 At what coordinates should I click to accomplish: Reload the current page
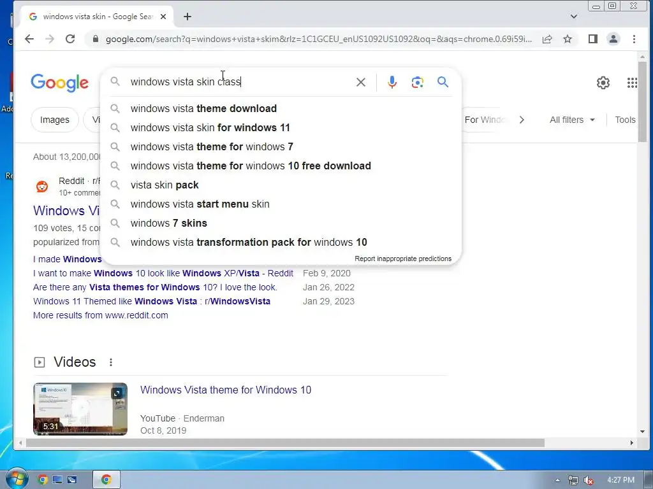point(70,39)
